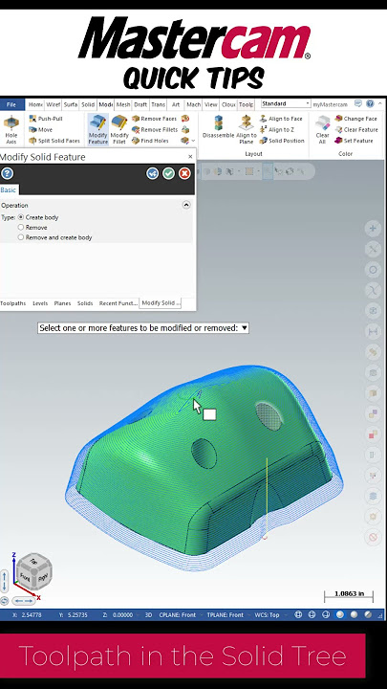Open the Machine ribbon tab
This screenshot has width=387, height=689.
tap(193, 104)
